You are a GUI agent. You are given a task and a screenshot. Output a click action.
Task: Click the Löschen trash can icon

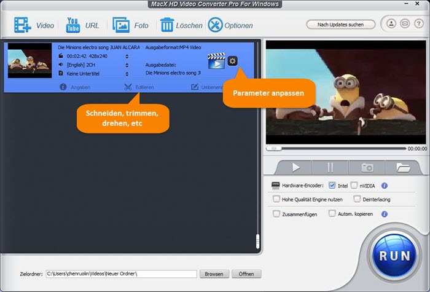(x=166, y=25)
